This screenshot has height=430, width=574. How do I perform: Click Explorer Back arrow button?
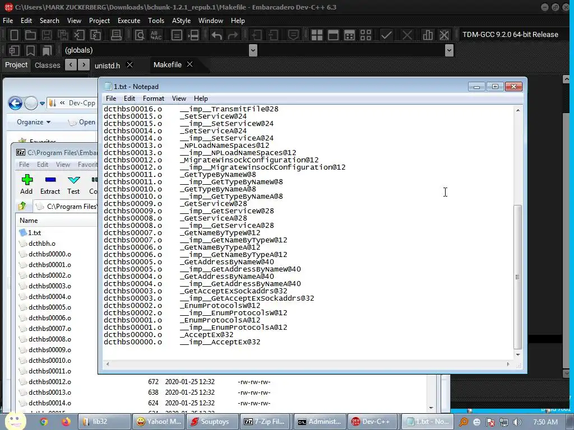tap(15, 103)
